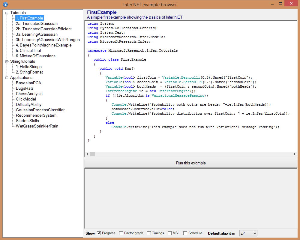Image resolution: width=300 pixels, height=240 pixels.
Task: Collapse the Applications tree node
Action: tap(7, 78)
